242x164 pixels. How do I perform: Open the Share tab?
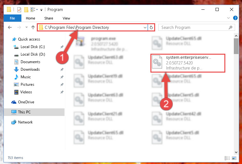pyautogui.click(x=49, y=18)
